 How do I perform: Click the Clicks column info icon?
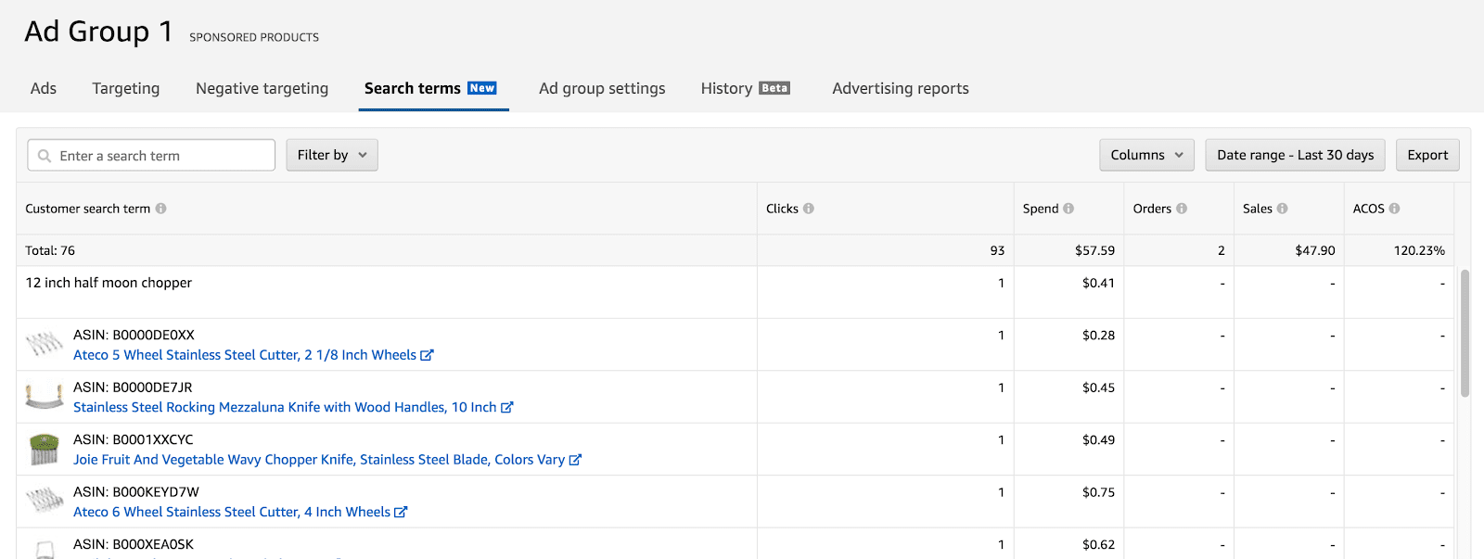point(809,209)
